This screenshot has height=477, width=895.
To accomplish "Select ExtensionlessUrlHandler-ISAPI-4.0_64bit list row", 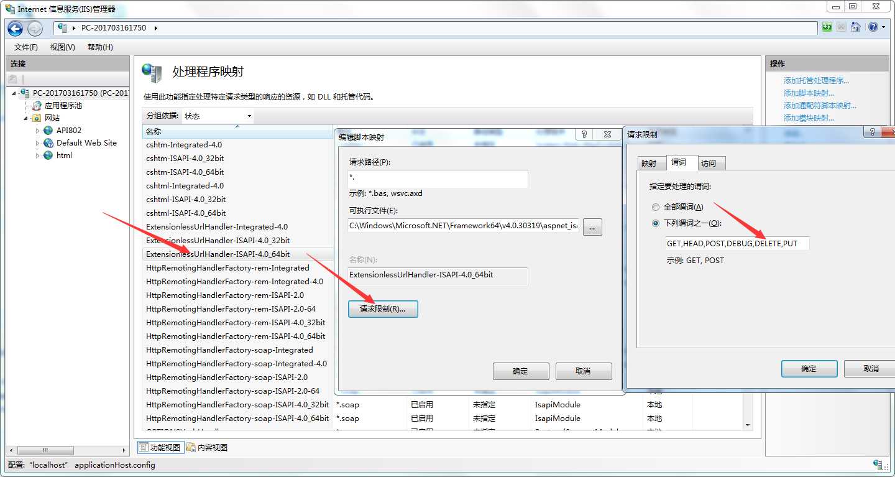I will (x=237, y=254).
